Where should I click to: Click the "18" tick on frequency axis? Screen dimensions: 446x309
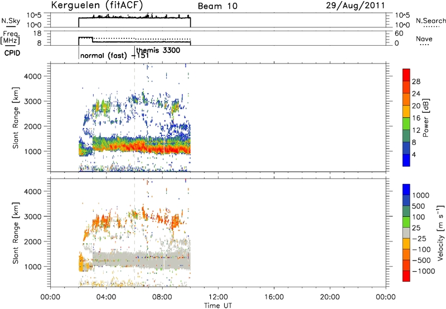(x=37, y=33)
